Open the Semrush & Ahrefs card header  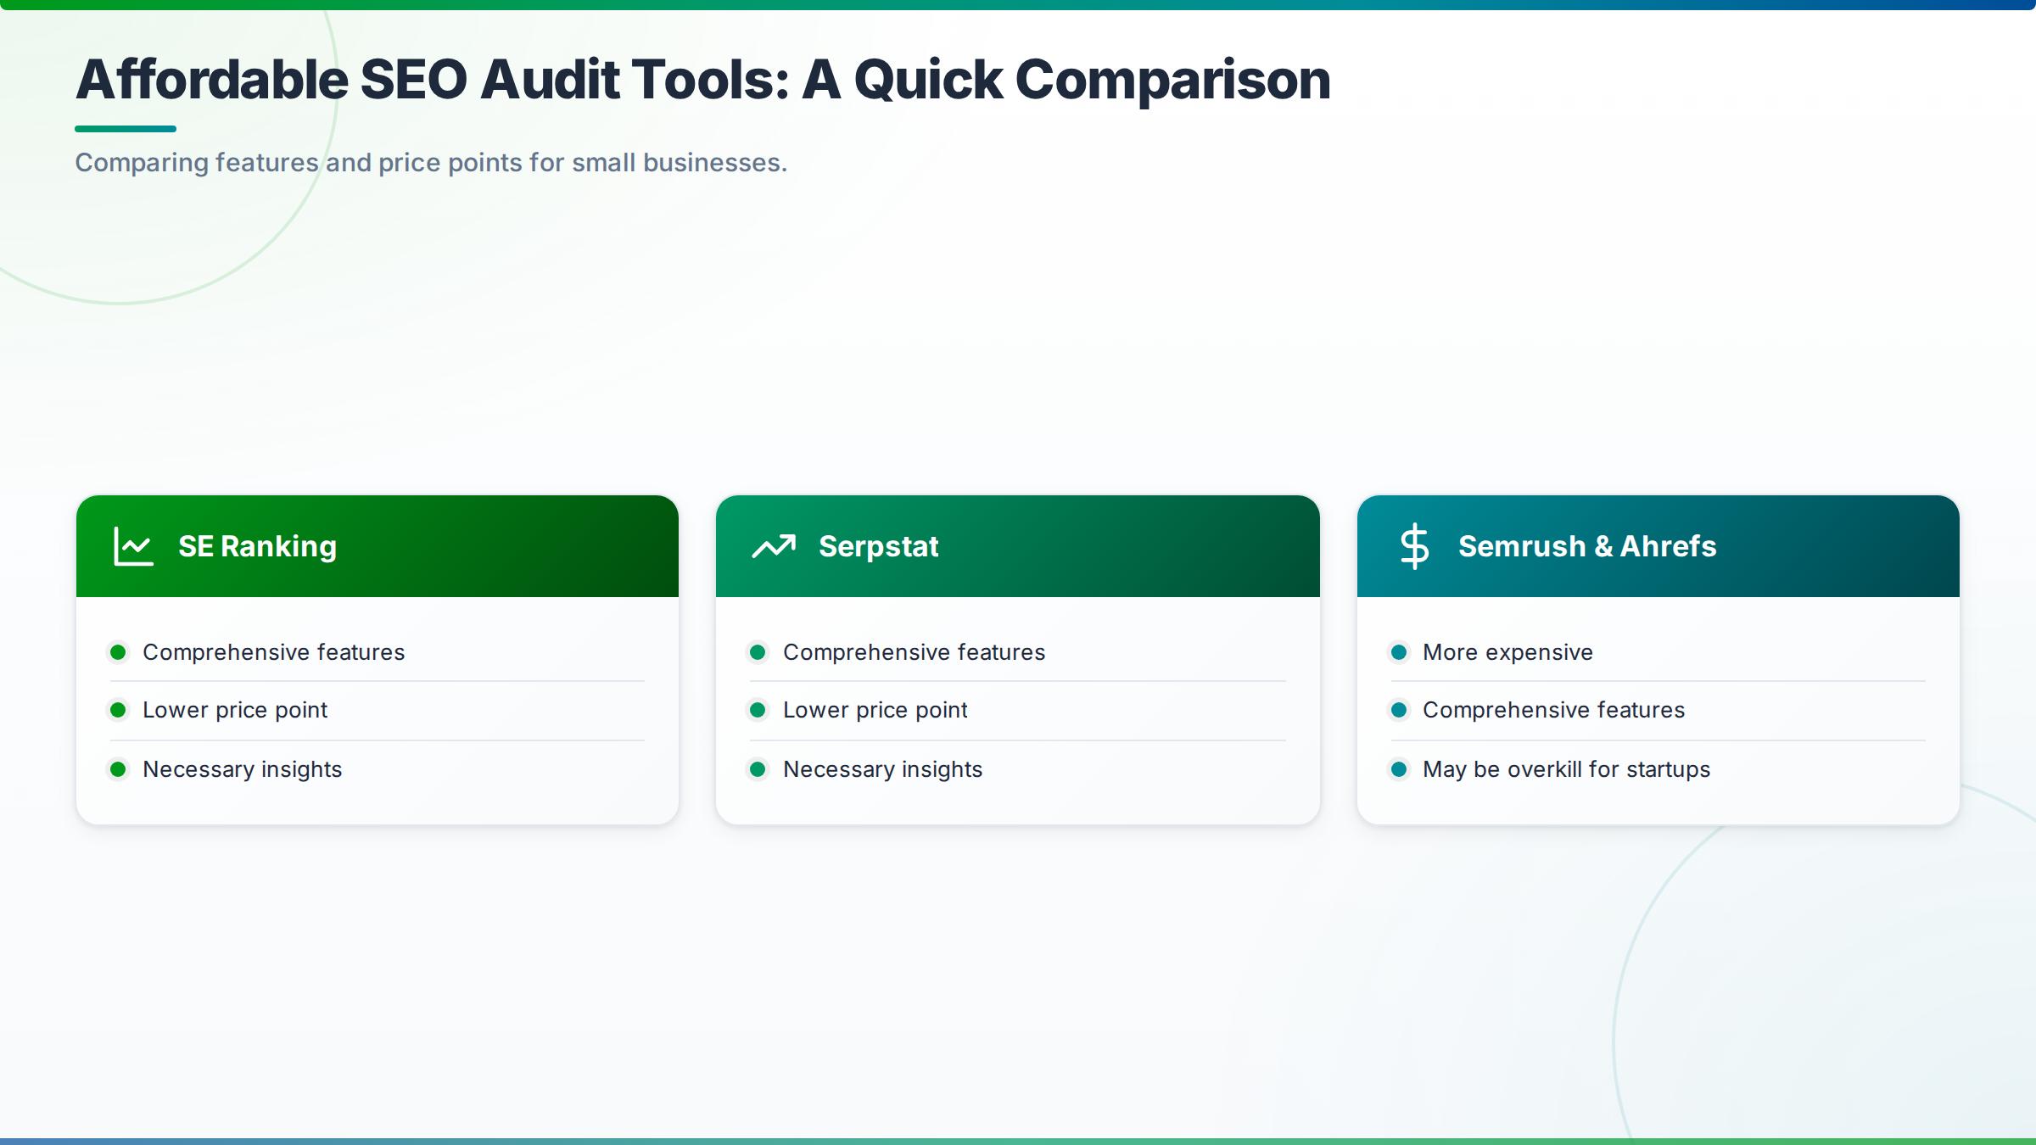(1658, 545)
